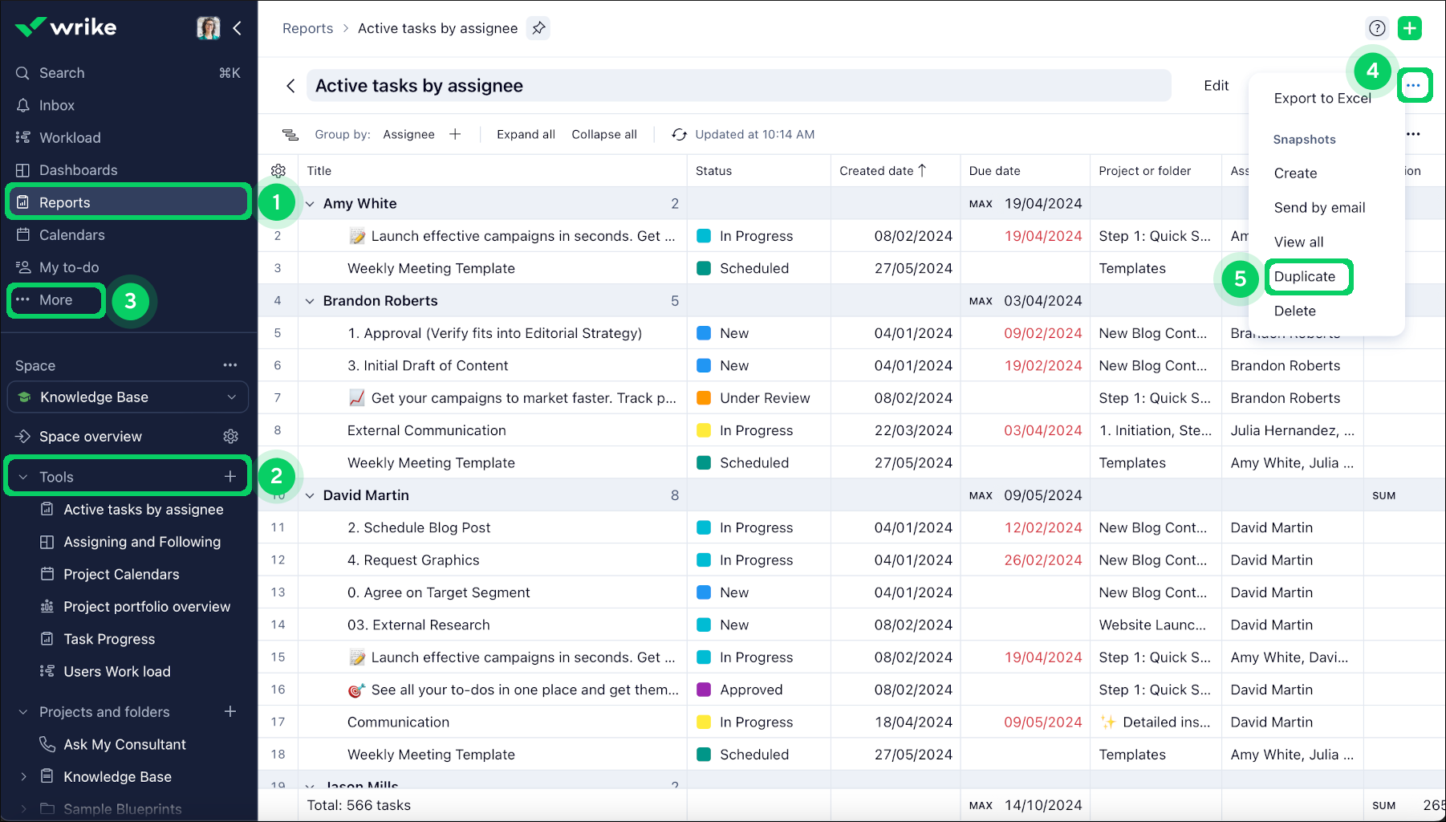Click the Under Review orange status swatch
The image size is (1446, 822).
pos(704,398)
